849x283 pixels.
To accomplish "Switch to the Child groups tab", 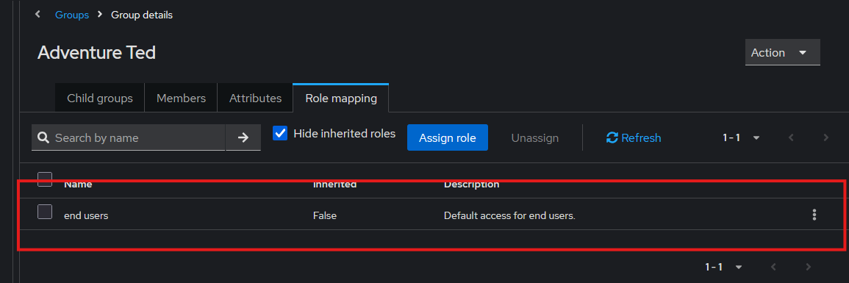I will click(x=100, y=98).
